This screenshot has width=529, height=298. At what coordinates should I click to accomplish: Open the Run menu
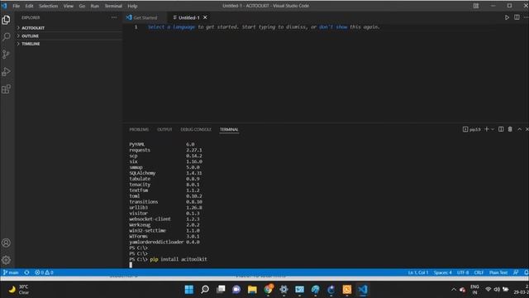coord(95,6)
